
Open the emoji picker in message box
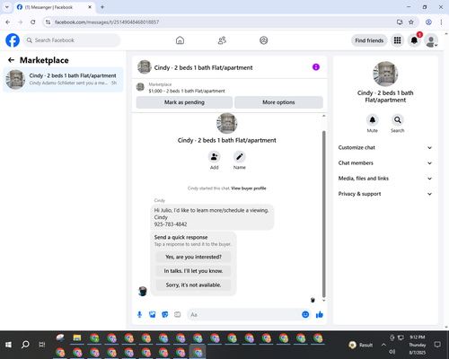[305, 314]
